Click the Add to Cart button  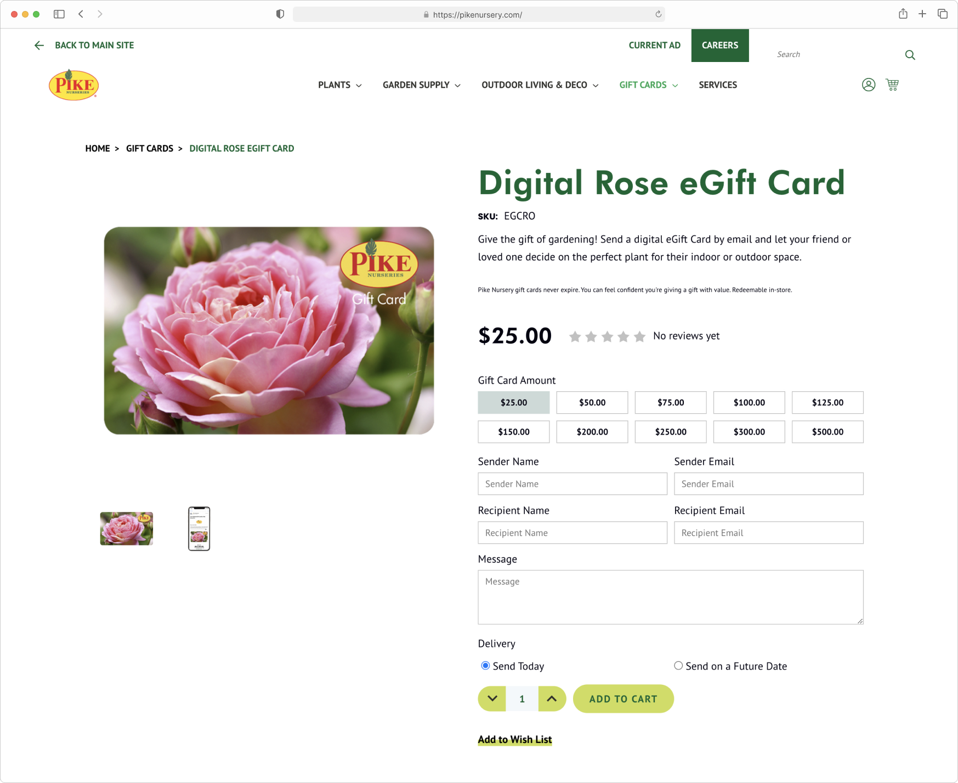623,699
